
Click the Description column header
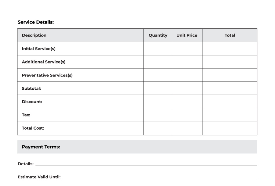[34, 35]
